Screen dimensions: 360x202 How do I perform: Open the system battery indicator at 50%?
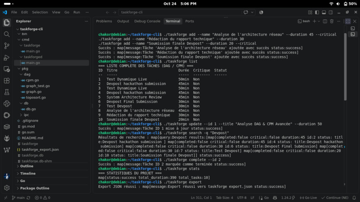350,4
